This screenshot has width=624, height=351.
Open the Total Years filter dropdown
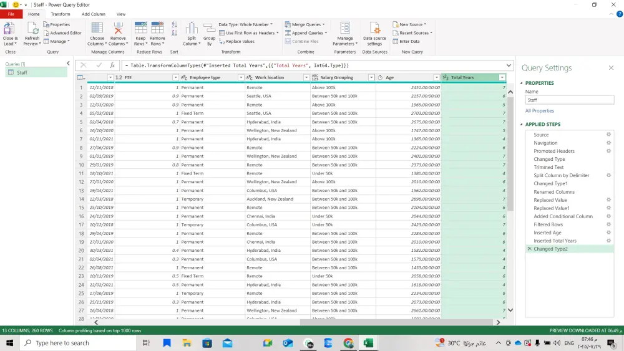[x=502, y=77]
